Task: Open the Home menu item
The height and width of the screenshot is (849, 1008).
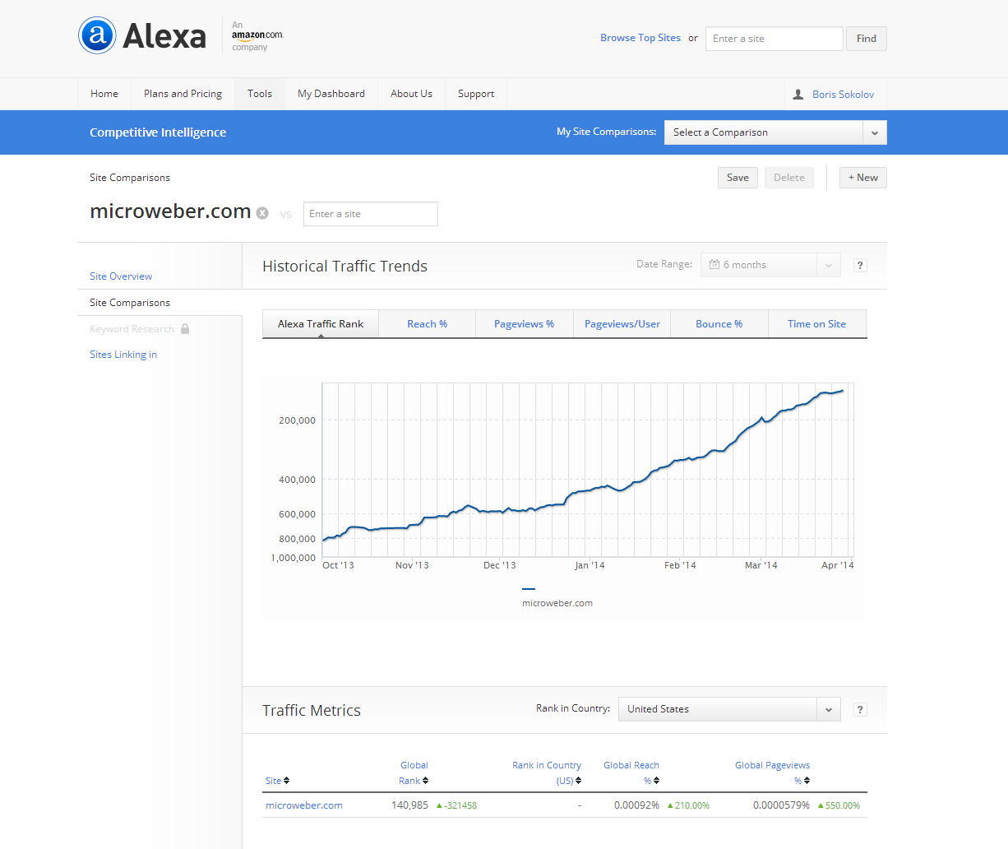Action: [104, 94]
